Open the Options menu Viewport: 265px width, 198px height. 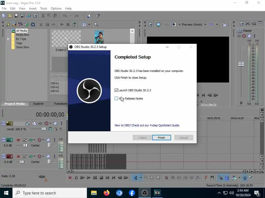point(56,9)
